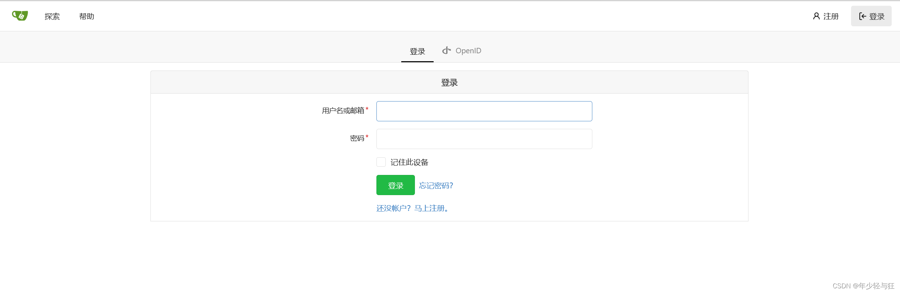
Task: Open the 忘记密码? link
Action: pyautogui.click(x=436, y=185)
